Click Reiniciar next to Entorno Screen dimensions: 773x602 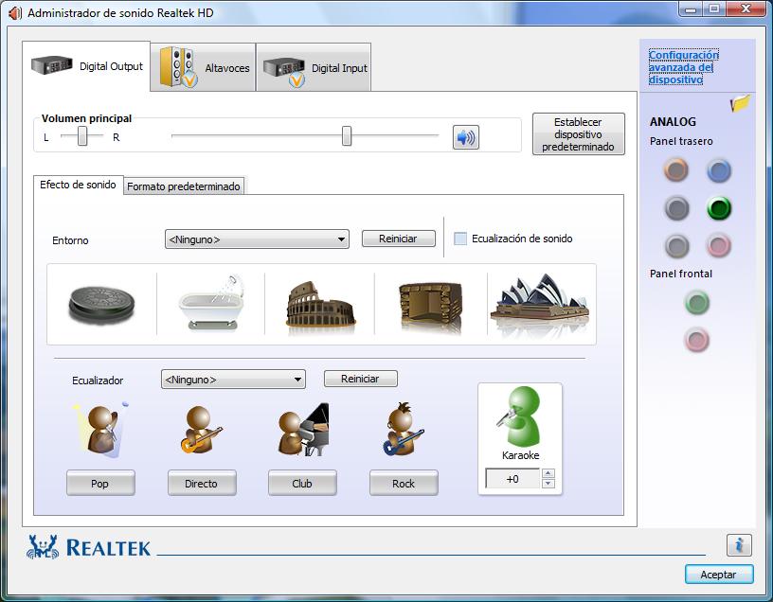pos(398,239)
